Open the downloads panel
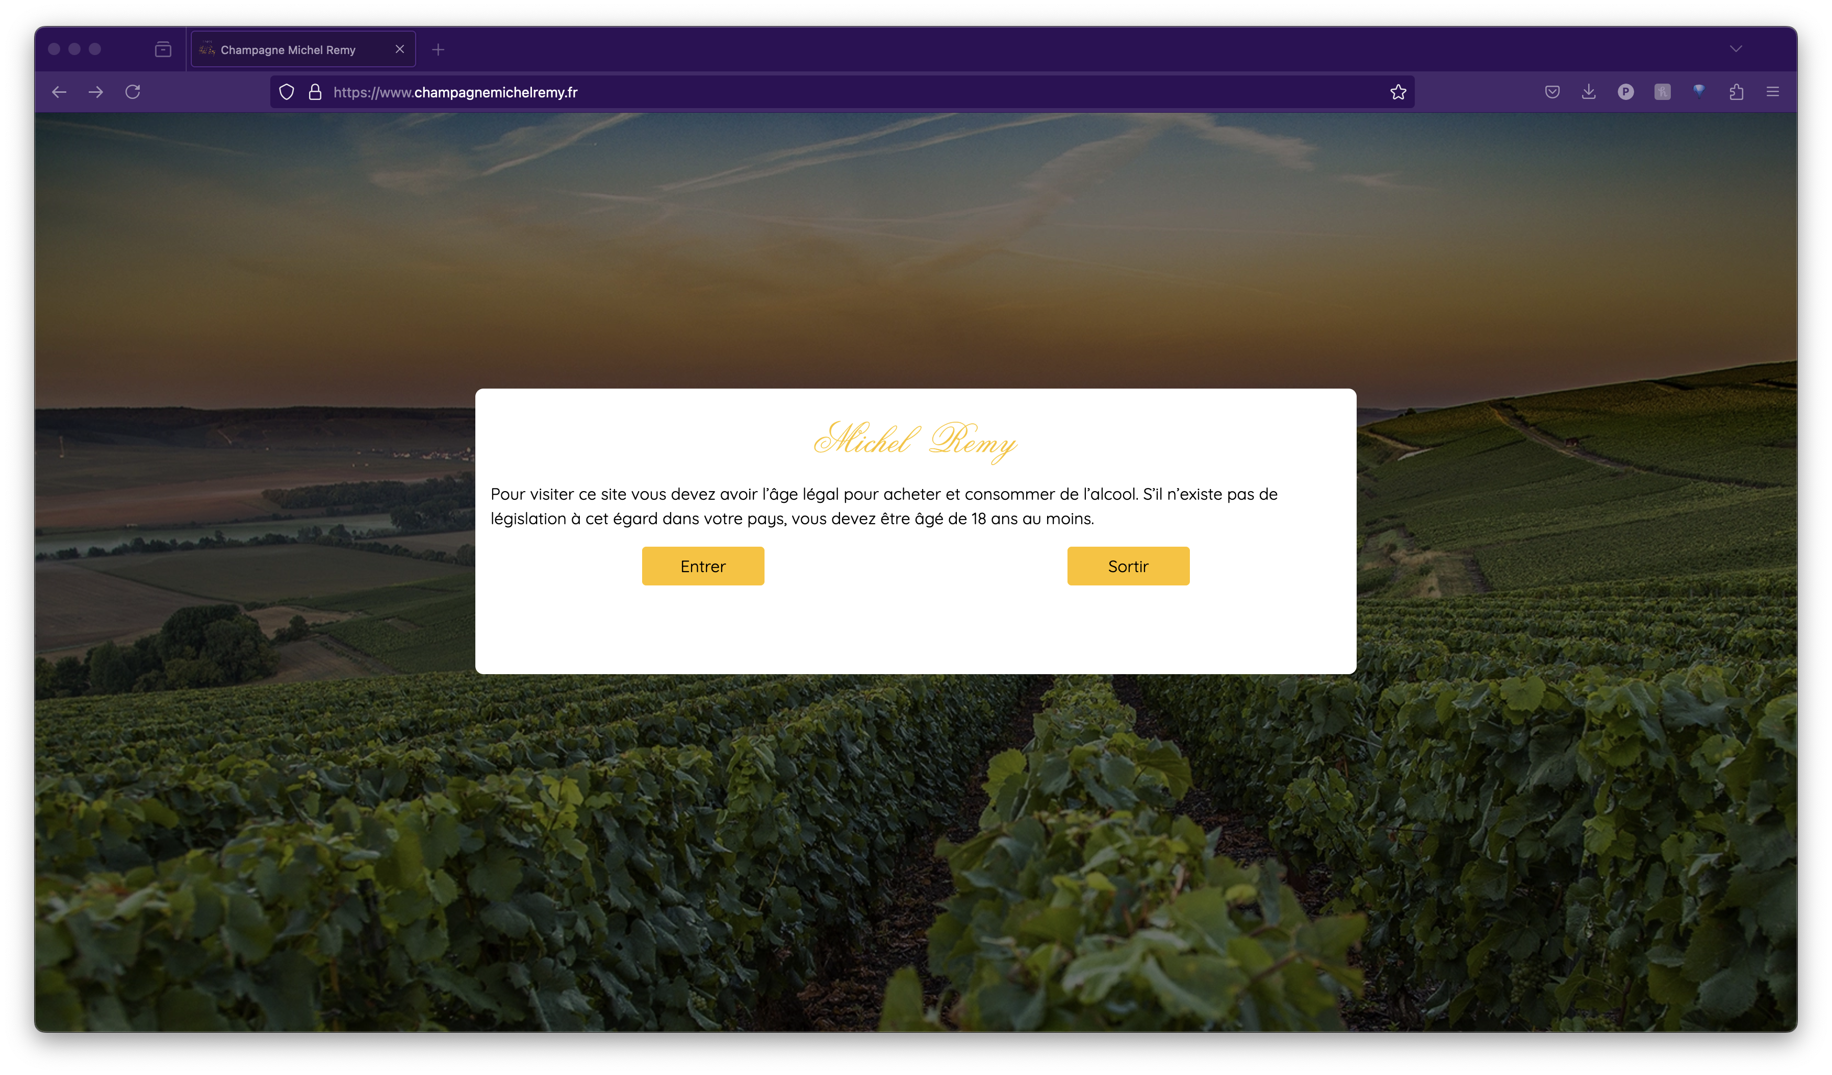The image size is (1832, 1075). point(1588,92)
